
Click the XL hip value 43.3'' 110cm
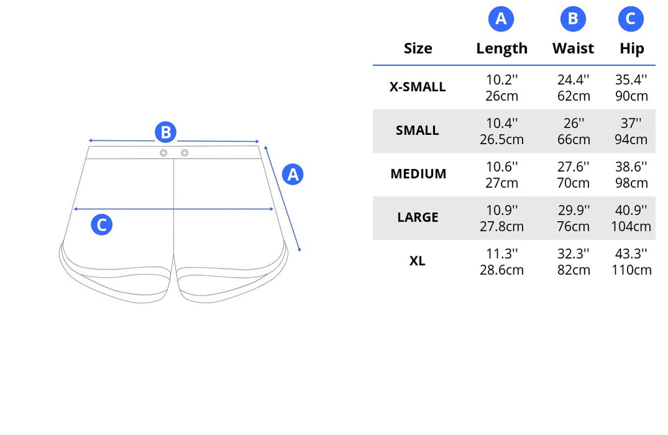(631, 262)
